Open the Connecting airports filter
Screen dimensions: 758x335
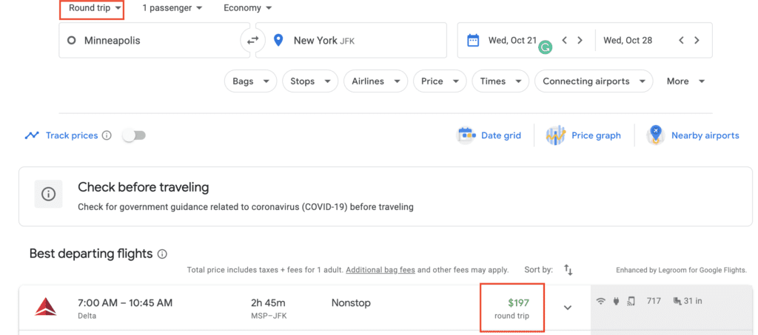coord(594,81)
